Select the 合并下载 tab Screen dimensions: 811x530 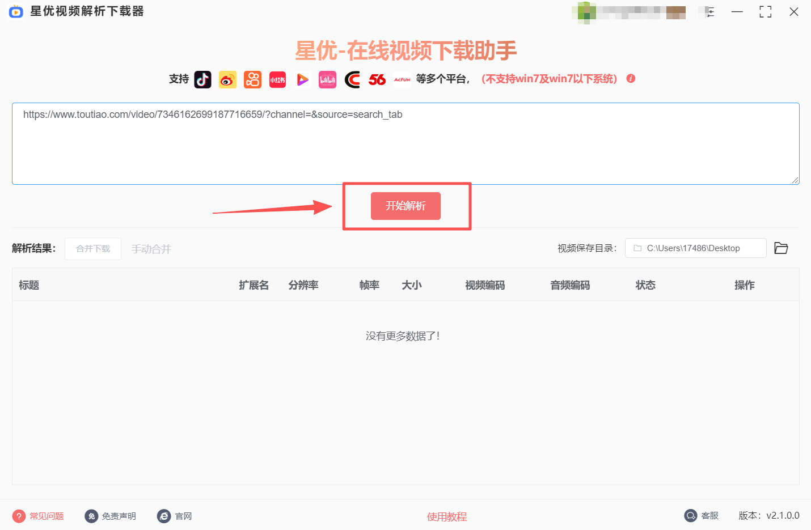click(x=92, y=248)
